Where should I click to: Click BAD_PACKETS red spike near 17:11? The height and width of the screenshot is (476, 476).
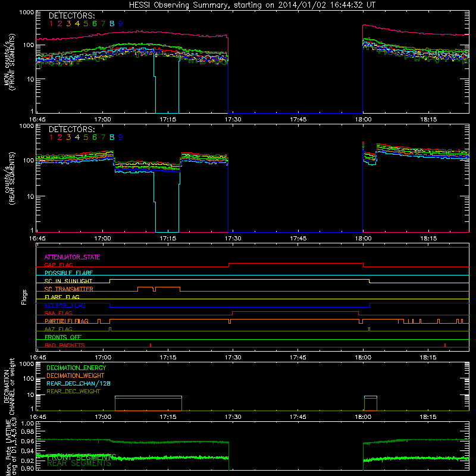[x=151, y=345]
